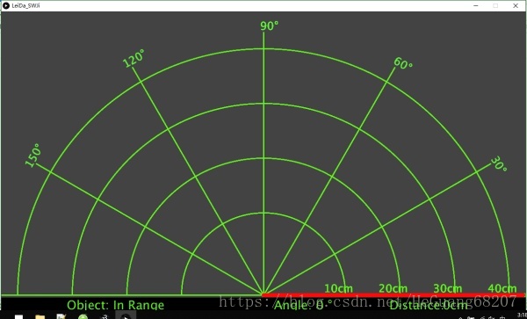Click the "Object: In Range" status text
527x319 pixels.
click(x=116, y=305)
